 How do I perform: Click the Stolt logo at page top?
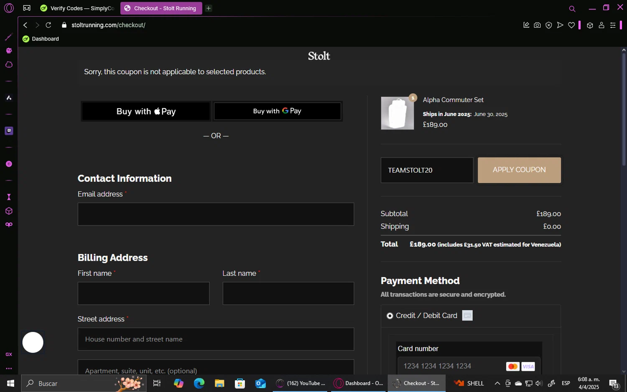pyautogui.click(x=319, y=56)
